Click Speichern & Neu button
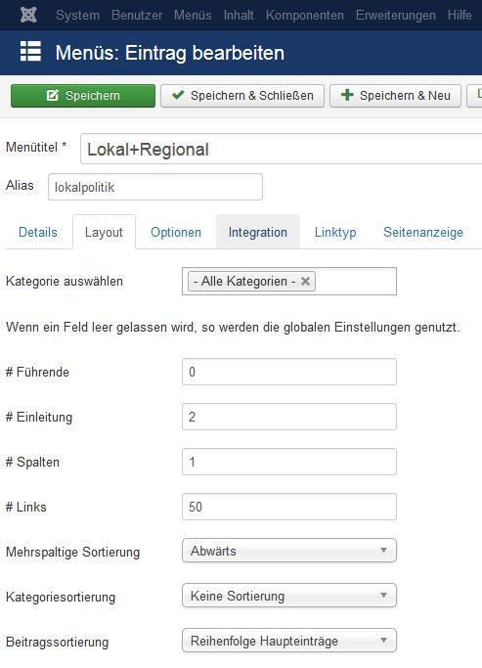 (x=395, y=96)
